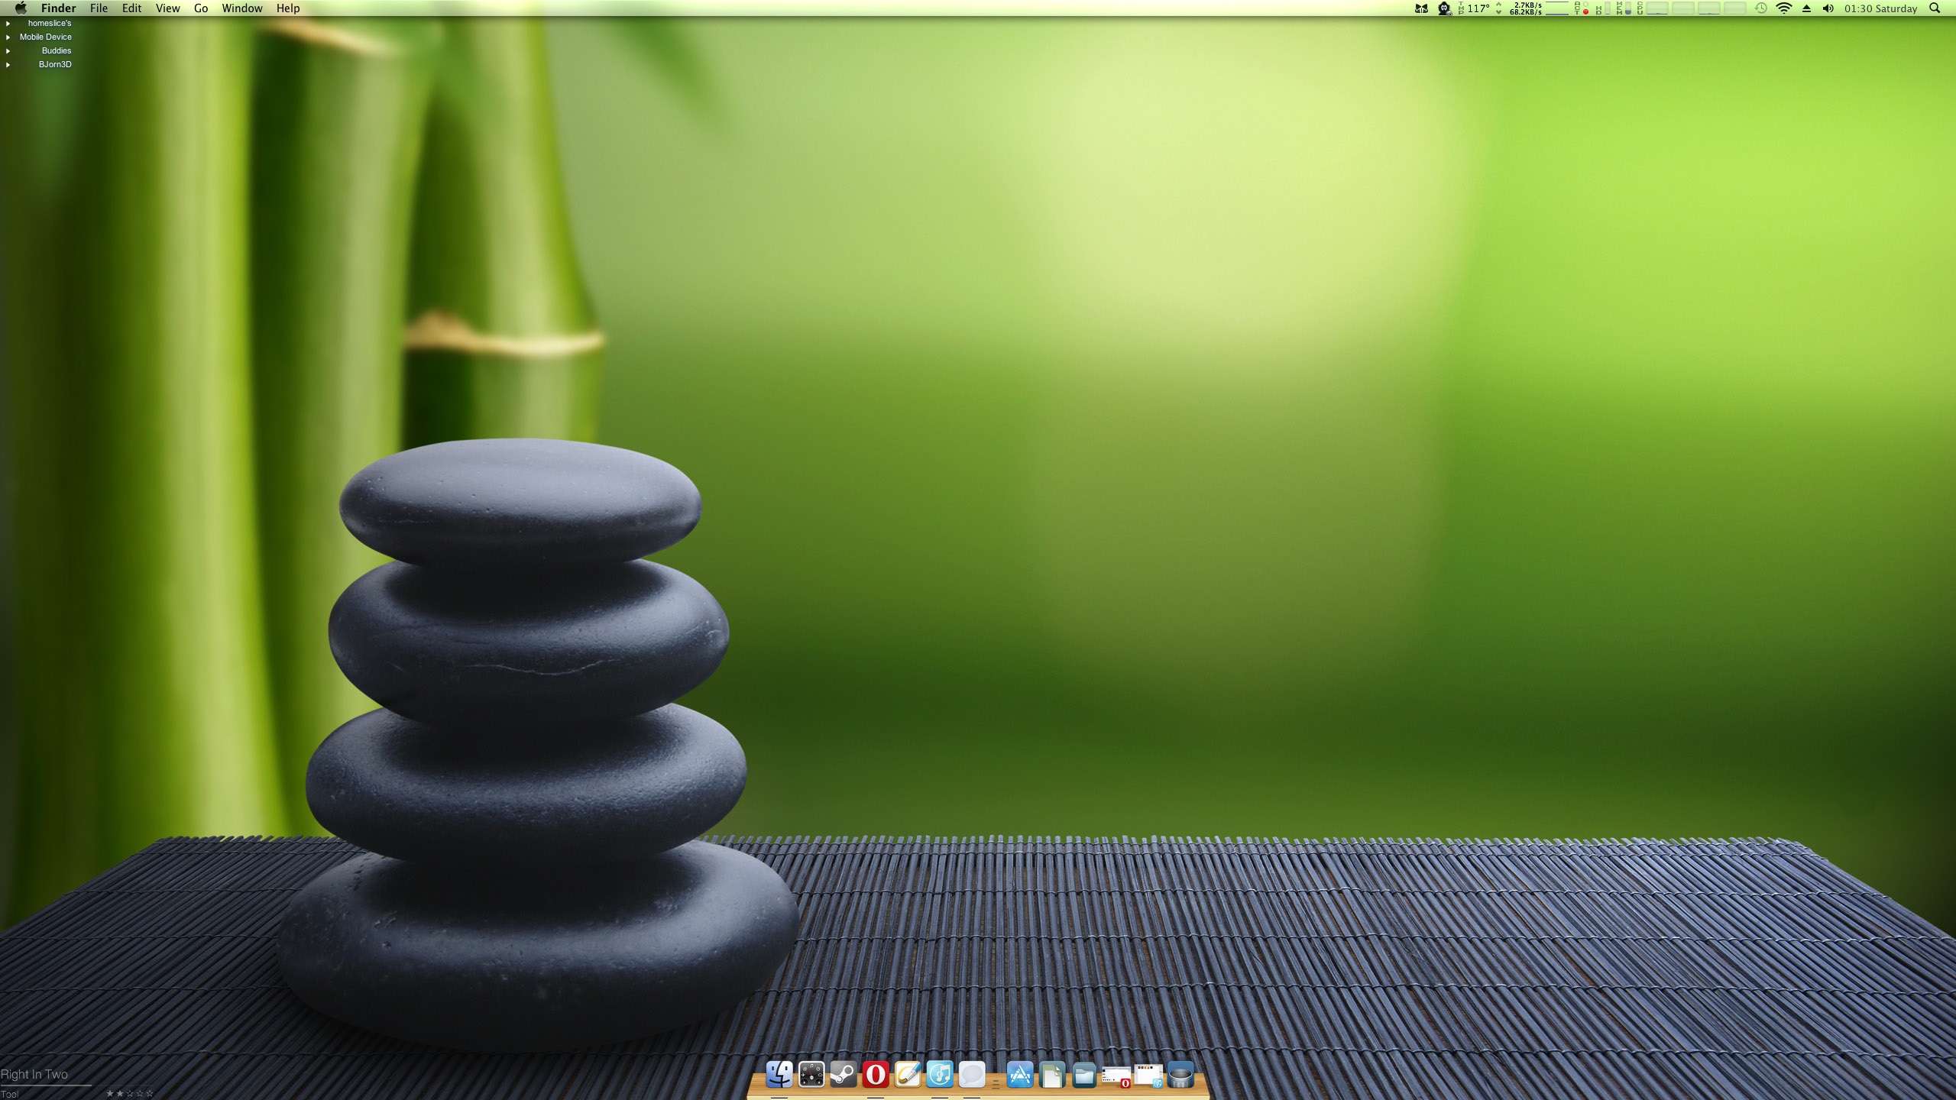1956x1100 pixels.
Task: Open the Time Machine menu bar icon
Action: click(x=1760, y=8)
